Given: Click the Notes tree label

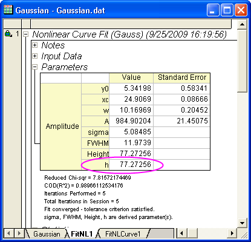Looking at the screenshot, I should pyautogui.click(x=53, y=45).
